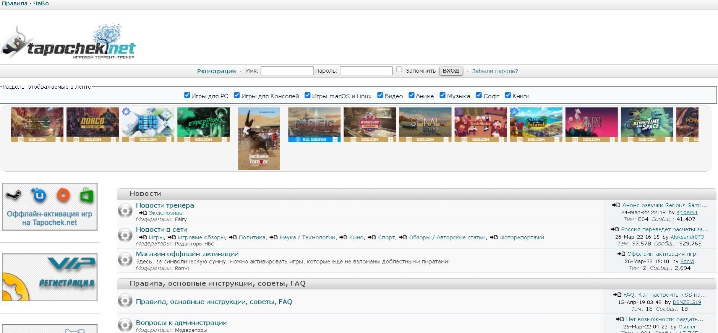Open the jackass forever poster thumbnail
This screenshot has width=718, height=333.
pos(259,138)
